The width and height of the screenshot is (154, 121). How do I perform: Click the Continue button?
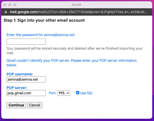[16, 105]
